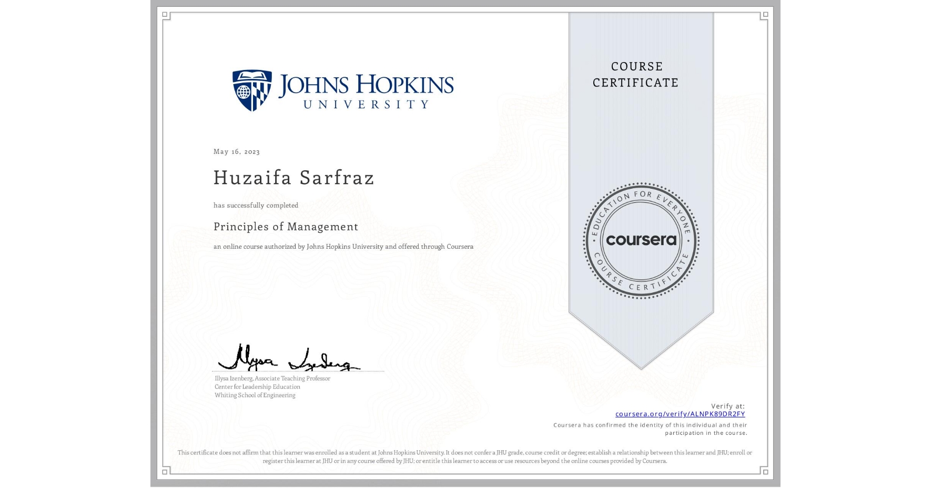
Task: Click the Principles of Management title
Action: pyautogui.click(x=286, y=227)
